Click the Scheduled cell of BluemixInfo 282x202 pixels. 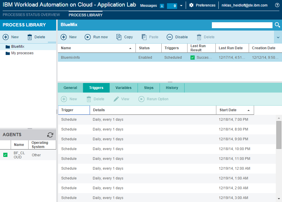tap(173, 58)
